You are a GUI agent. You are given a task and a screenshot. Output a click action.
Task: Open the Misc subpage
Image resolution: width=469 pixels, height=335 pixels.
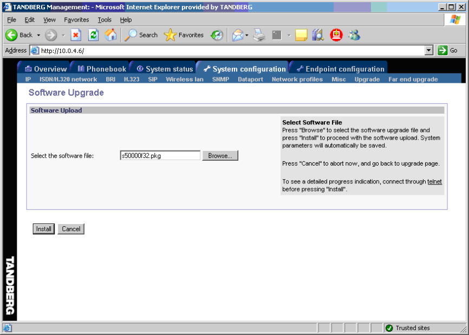(x=338, y=79)
